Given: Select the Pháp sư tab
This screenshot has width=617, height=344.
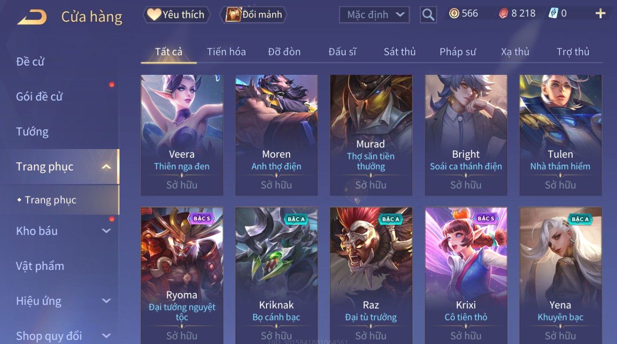Looking at the screenshot, I should click(457, 52).
